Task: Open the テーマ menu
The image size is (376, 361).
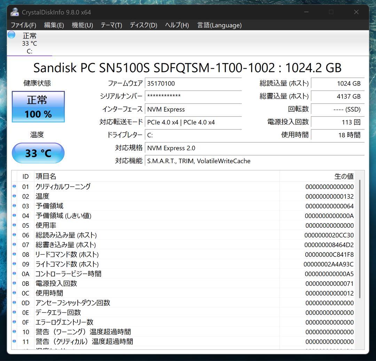Action: (111, 25)
